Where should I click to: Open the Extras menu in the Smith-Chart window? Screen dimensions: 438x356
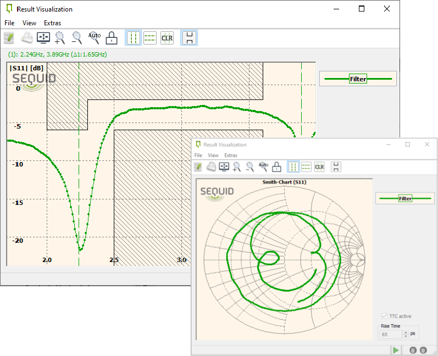(231, 155)
